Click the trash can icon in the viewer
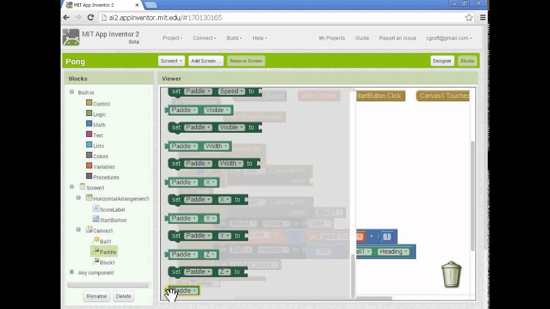The image size is (550, 309). [451, 275]
